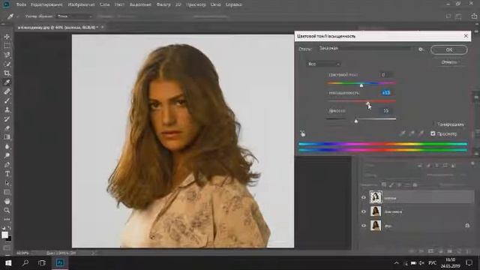Open Windows taskbar search
Viewport: 480px width, 270px height.
(x=25, y=262)
